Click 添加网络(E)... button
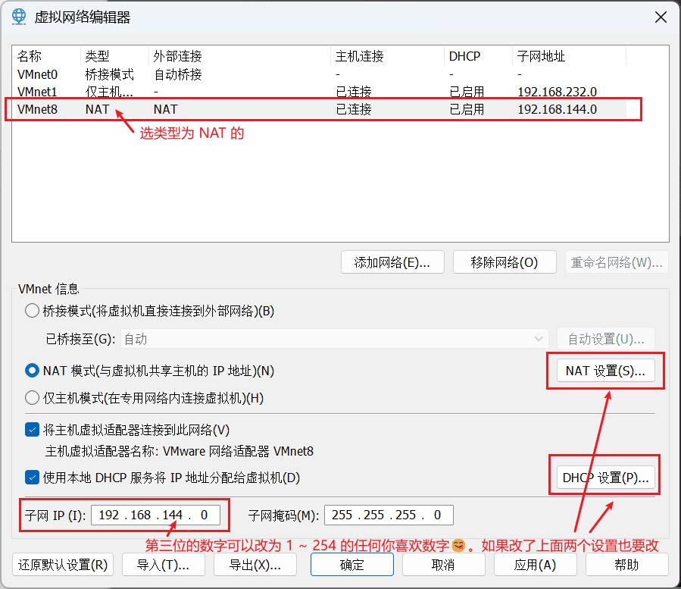The width and height of the screenshot is (681, 589). point(392,262)
